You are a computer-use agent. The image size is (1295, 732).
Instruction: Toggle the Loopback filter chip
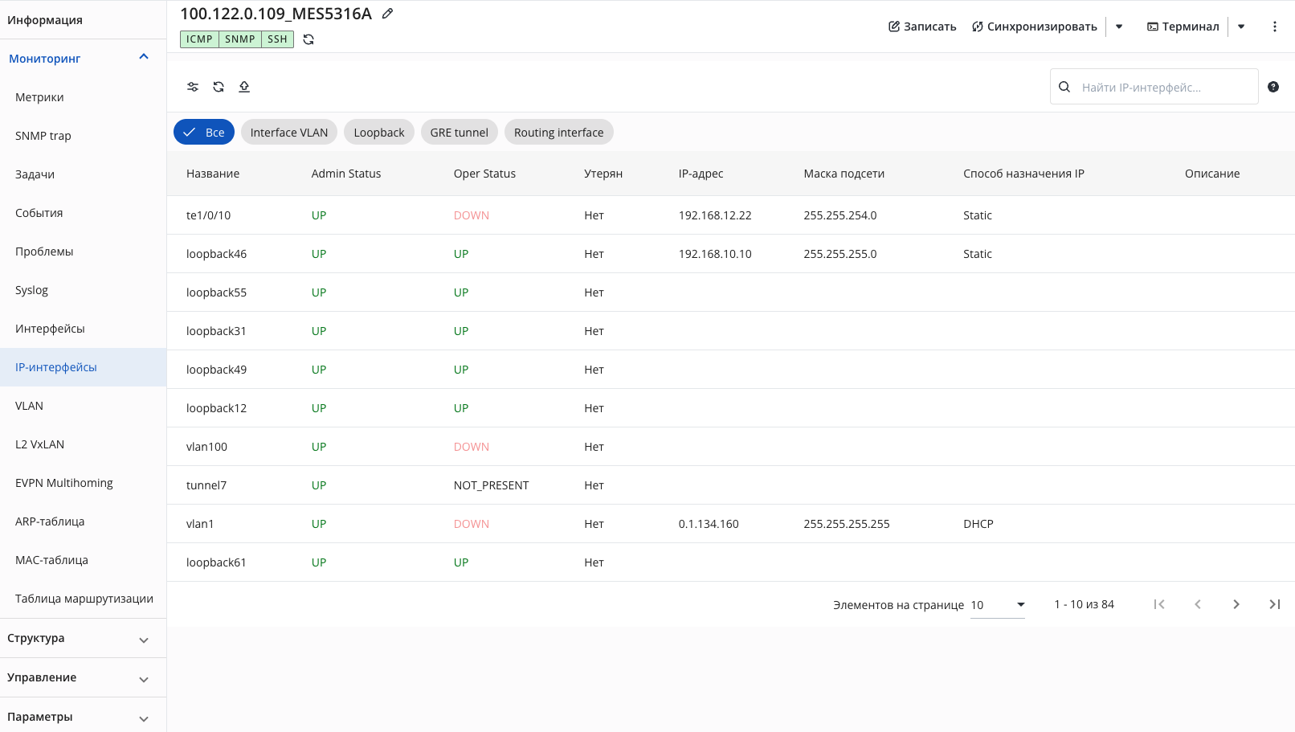(x=379, y=133)
